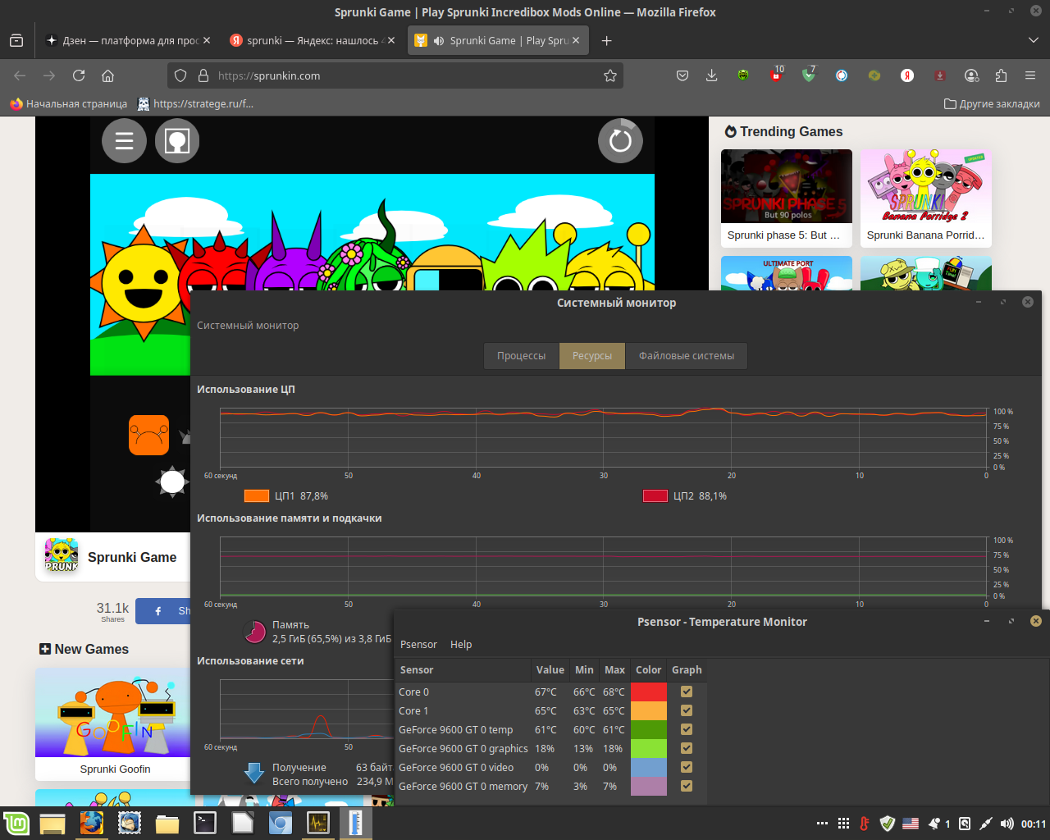Screen dimensions: 1050x840
Task: Click the Core 1 orange color swatch
Action: 649,710
